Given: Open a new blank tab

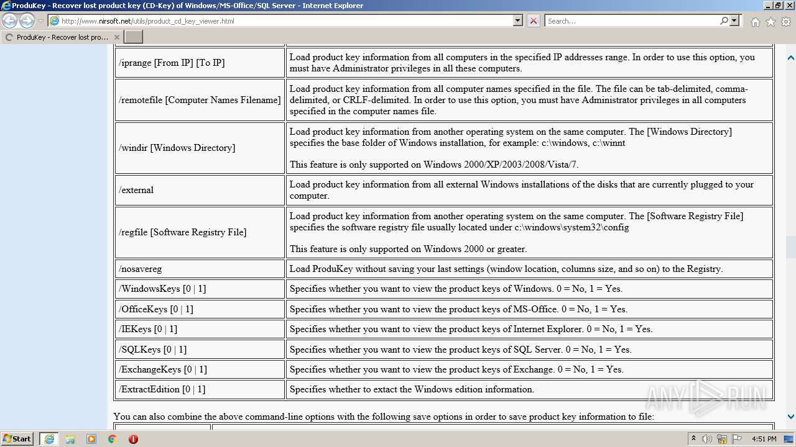Looking at the screenshot, I should point(134,37).
